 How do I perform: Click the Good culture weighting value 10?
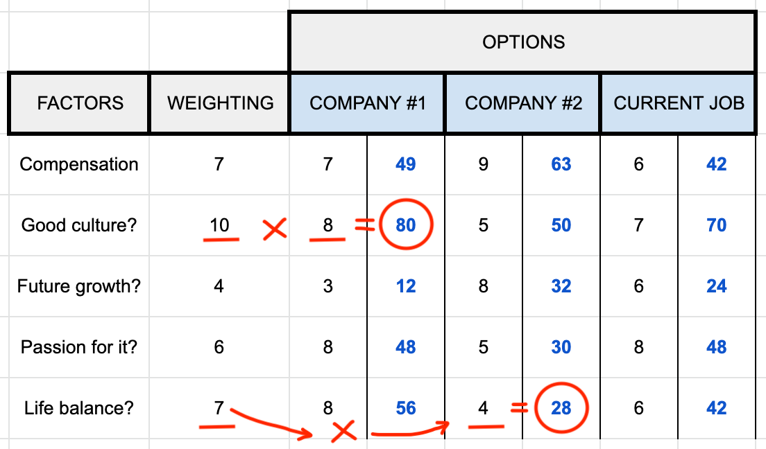point(219,225)
